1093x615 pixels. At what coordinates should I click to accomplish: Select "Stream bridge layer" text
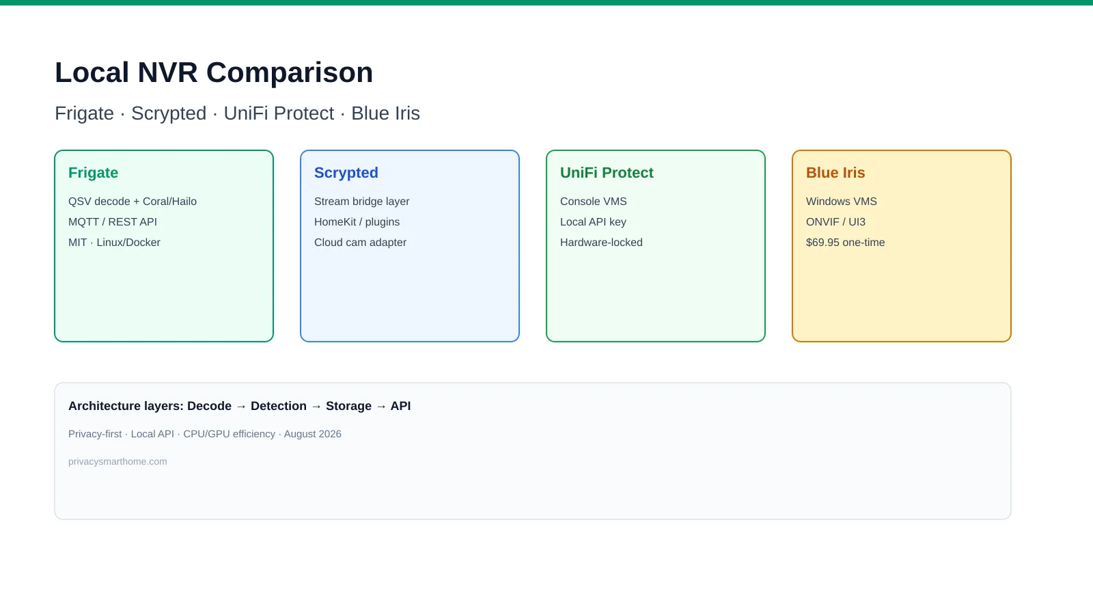coord(362,202)
